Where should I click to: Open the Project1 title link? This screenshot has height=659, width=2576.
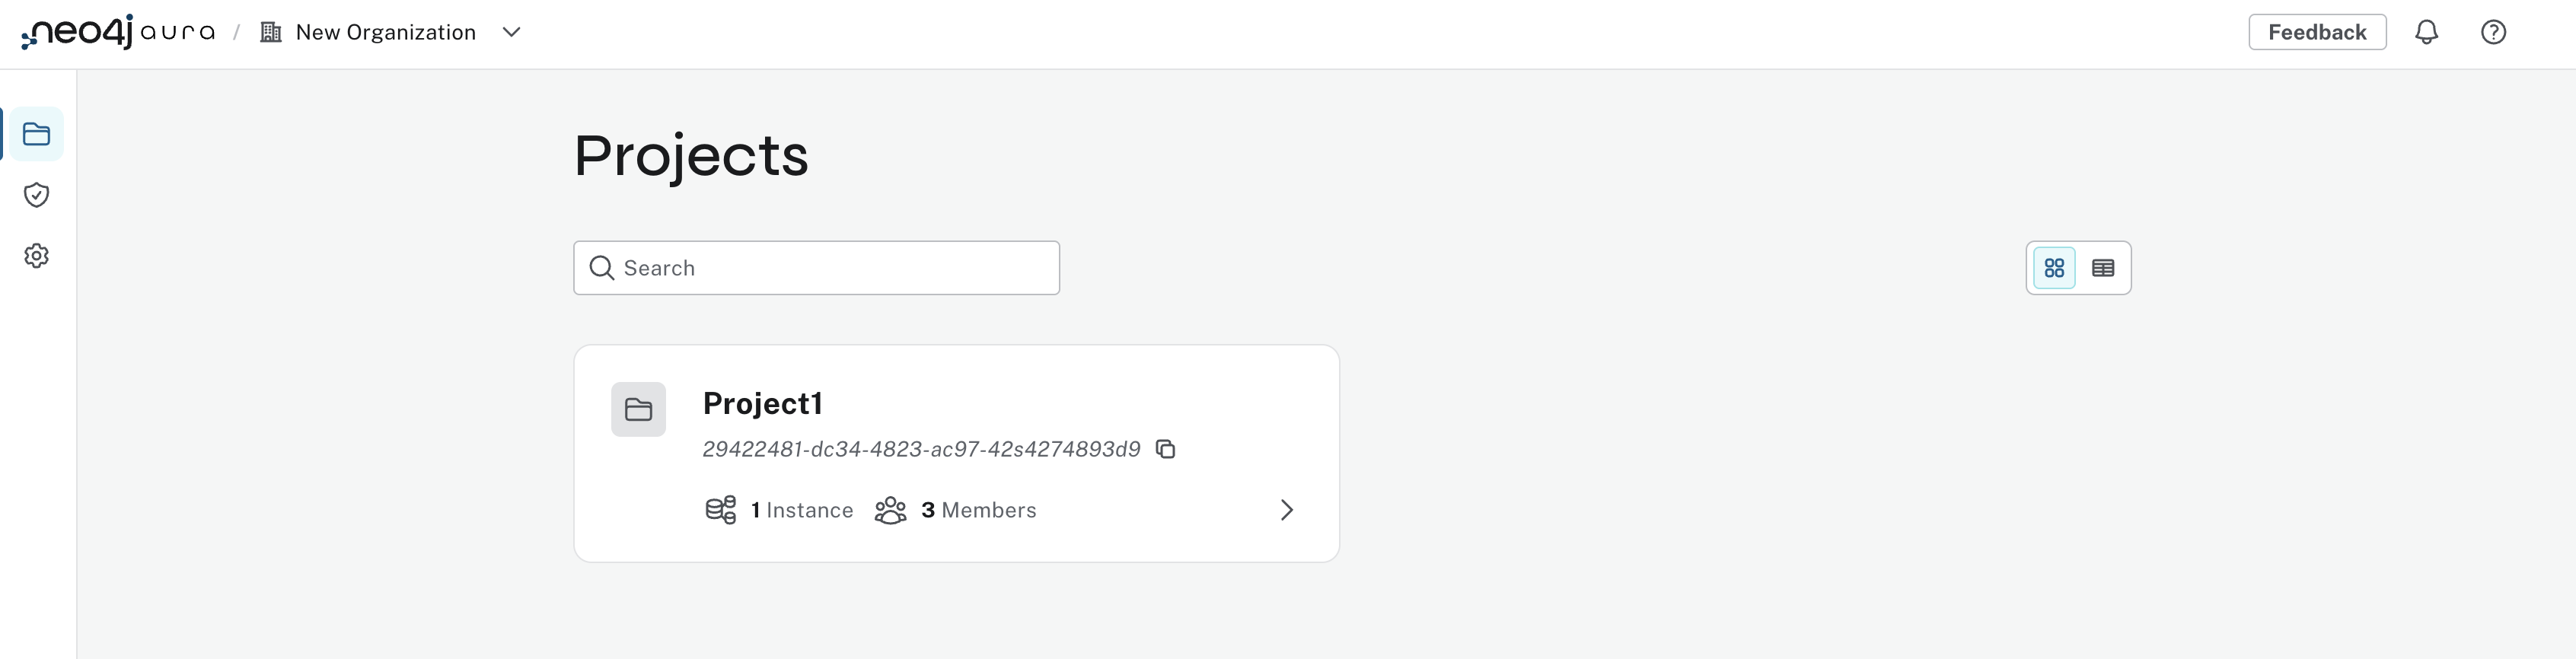(x=762, y=403)
